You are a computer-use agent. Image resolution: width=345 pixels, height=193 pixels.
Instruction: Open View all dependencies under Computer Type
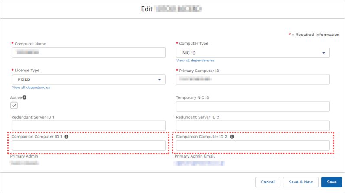(195, 61)
